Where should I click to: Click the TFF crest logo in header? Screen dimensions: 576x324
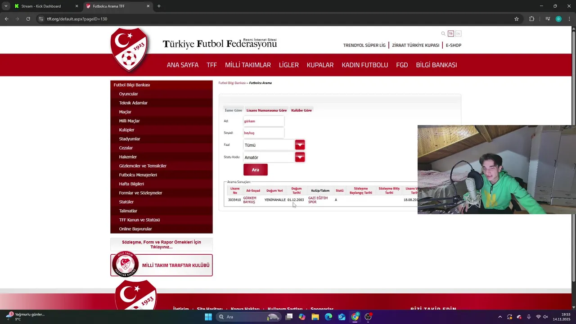click(129, 50)
